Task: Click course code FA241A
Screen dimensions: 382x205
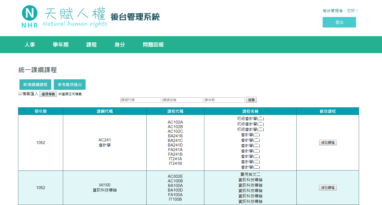Action: pyautogui.click(x=175, y=150)
